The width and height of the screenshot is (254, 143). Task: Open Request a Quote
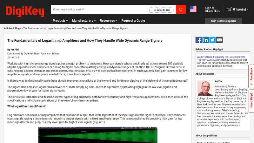(x=133, y=21)
